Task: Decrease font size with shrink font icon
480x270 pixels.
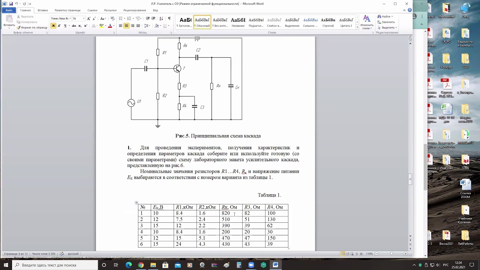Action: [94, 18]
